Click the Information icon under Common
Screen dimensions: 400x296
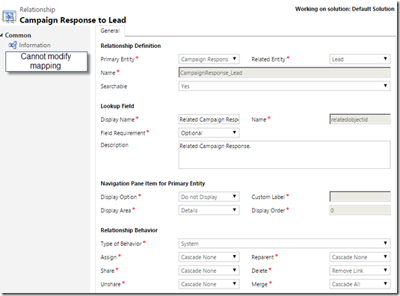12,45
